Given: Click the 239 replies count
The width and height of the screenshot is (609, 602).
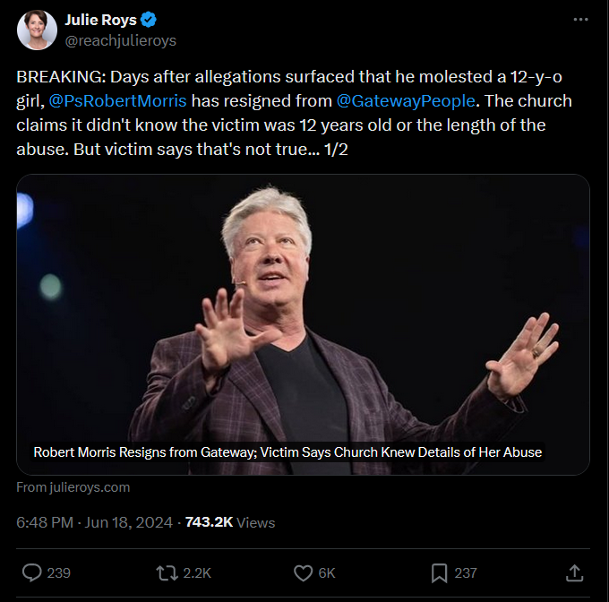Looking at the screenshot, I should coord(59,572).
